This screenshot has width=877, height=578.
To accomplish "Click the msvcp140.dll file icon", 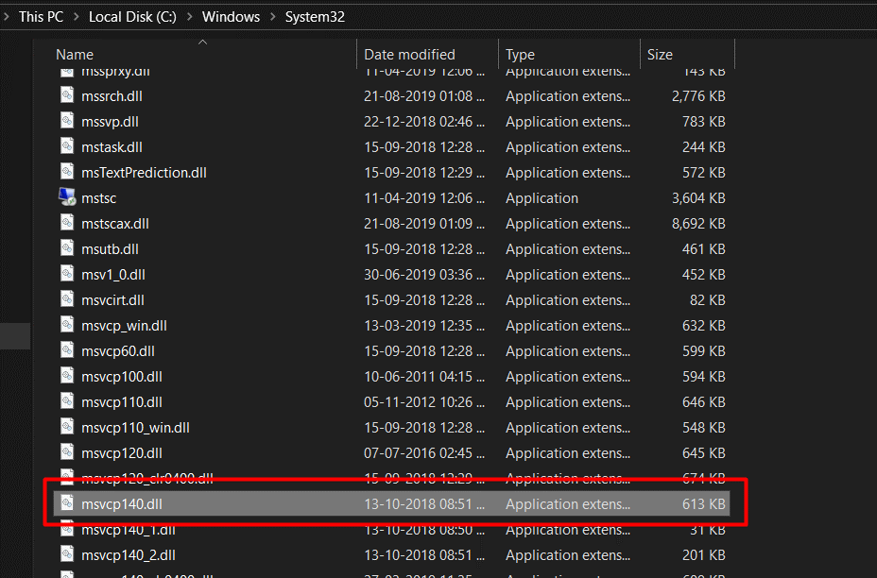I will coord(67,503).
